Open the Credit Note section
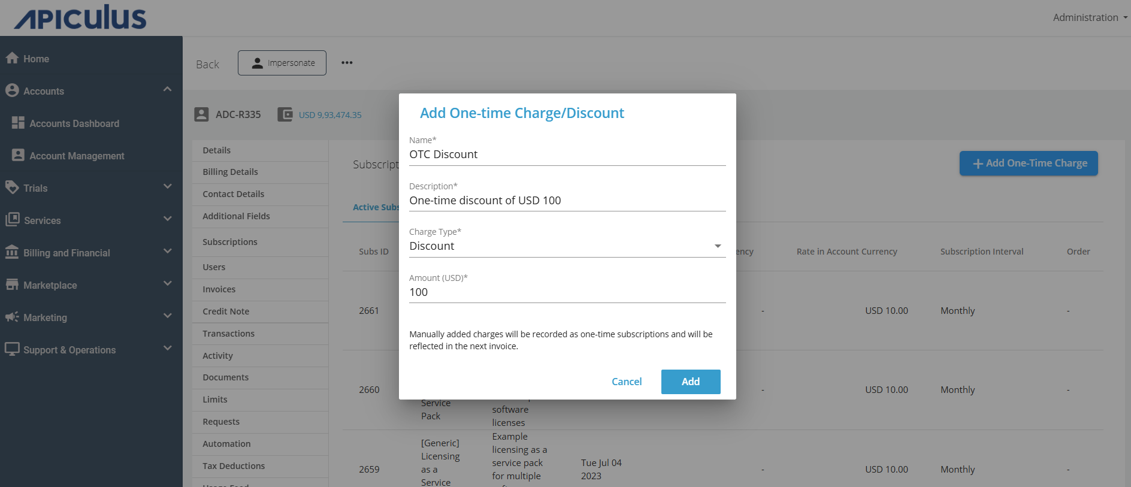Image resolution: width=1131 pixels, height=487 pixels. pyautogui.click(x=260, y=311)
